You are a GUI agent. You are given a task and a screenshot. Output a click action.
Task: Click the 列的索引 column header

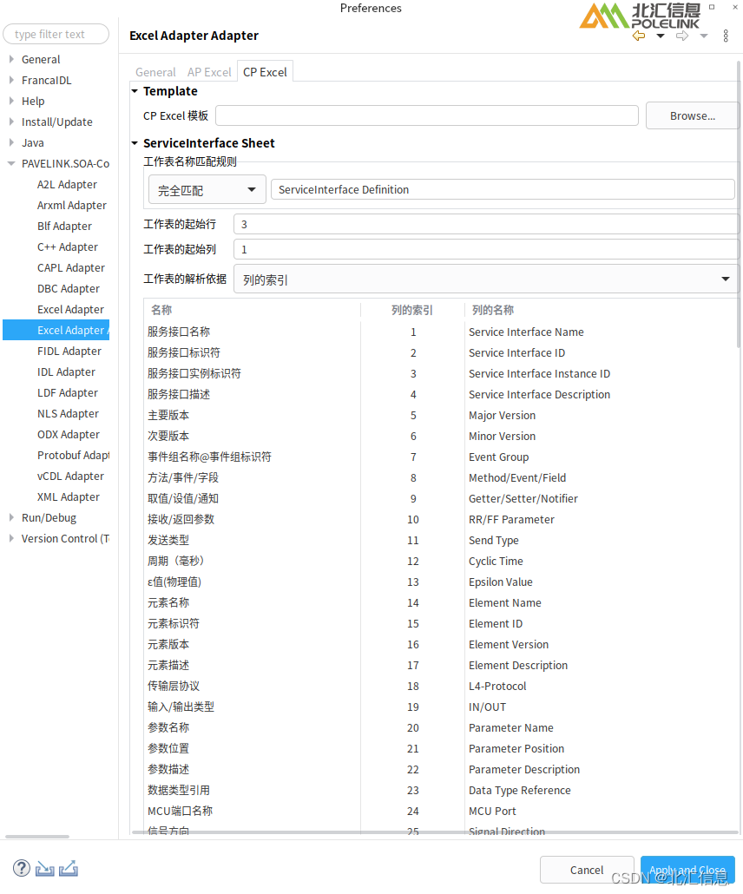click(412, 310)
